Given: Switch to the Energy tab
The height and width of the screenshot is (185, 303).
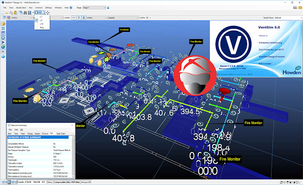Looking at the screenshot, I should tap(30, 134).
